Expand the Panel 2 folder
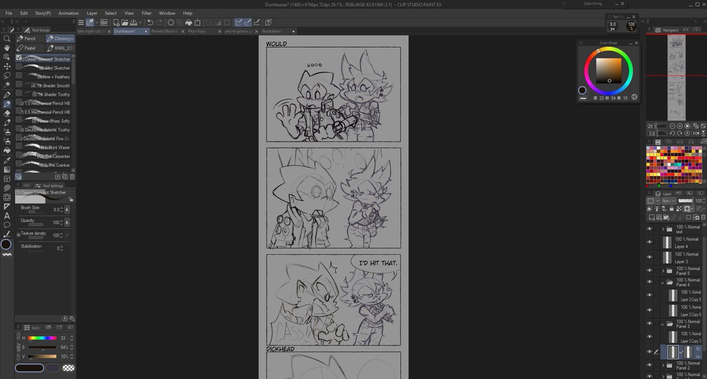The width and height of the screenshot is (707, 379). coord(663,365)
